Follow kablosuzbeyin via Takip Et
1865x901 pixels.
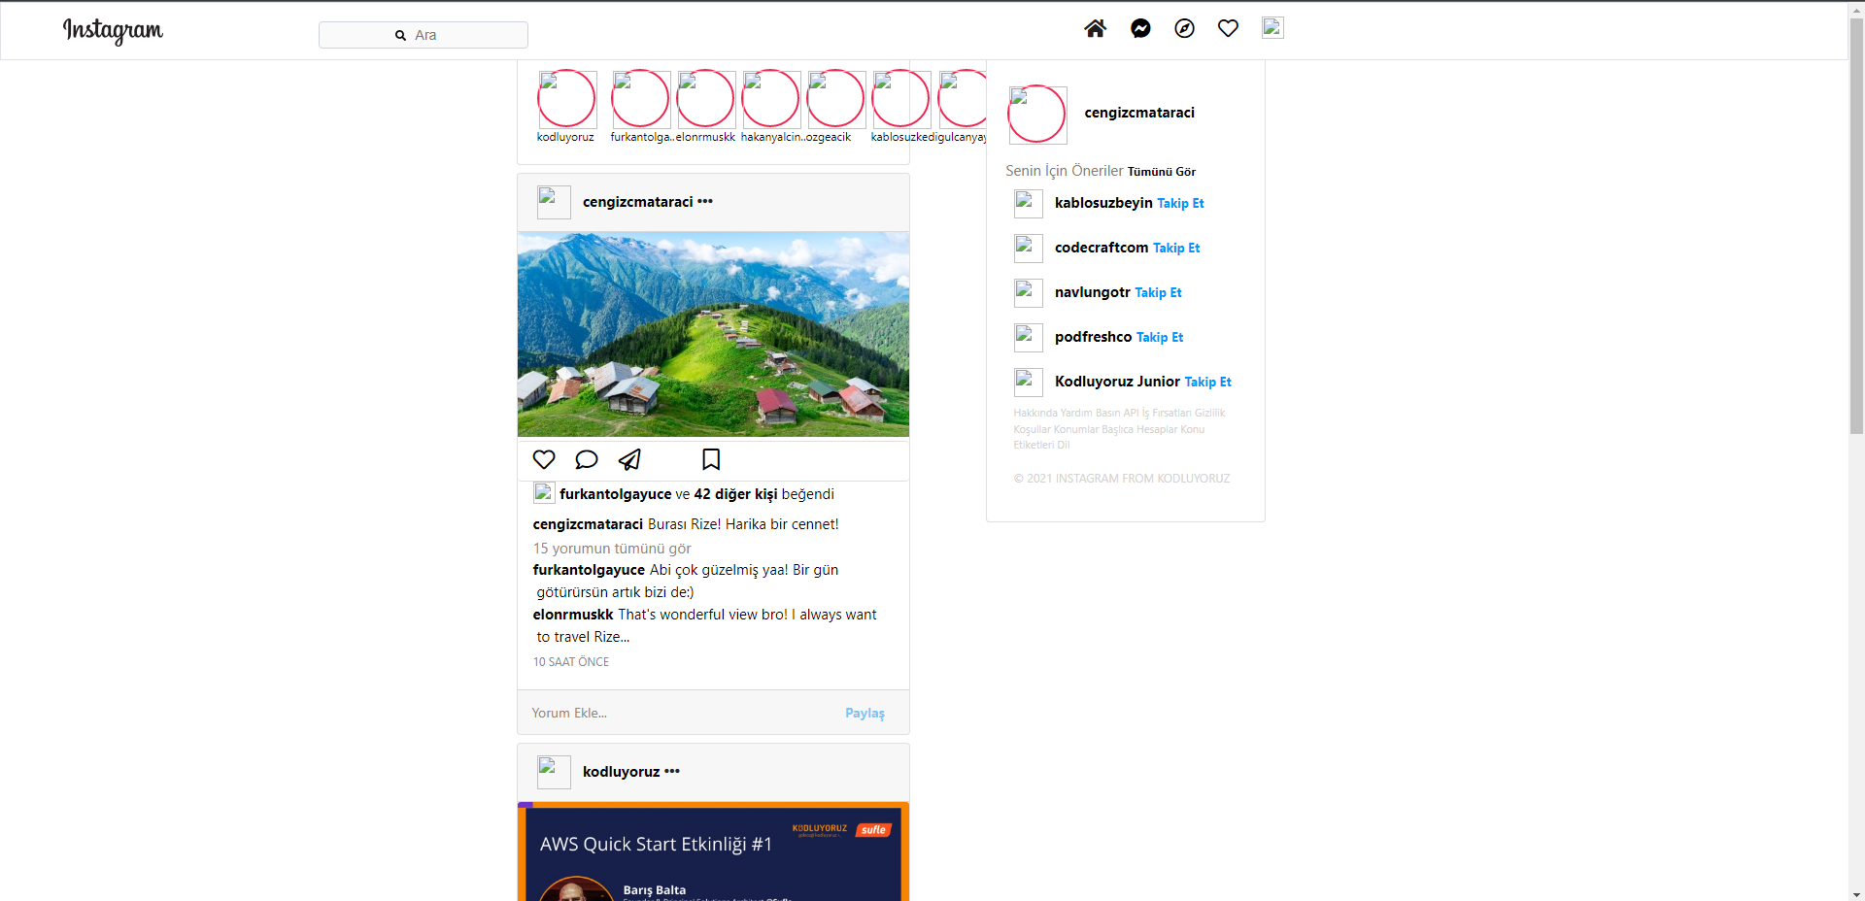(x=1179, y=203)
